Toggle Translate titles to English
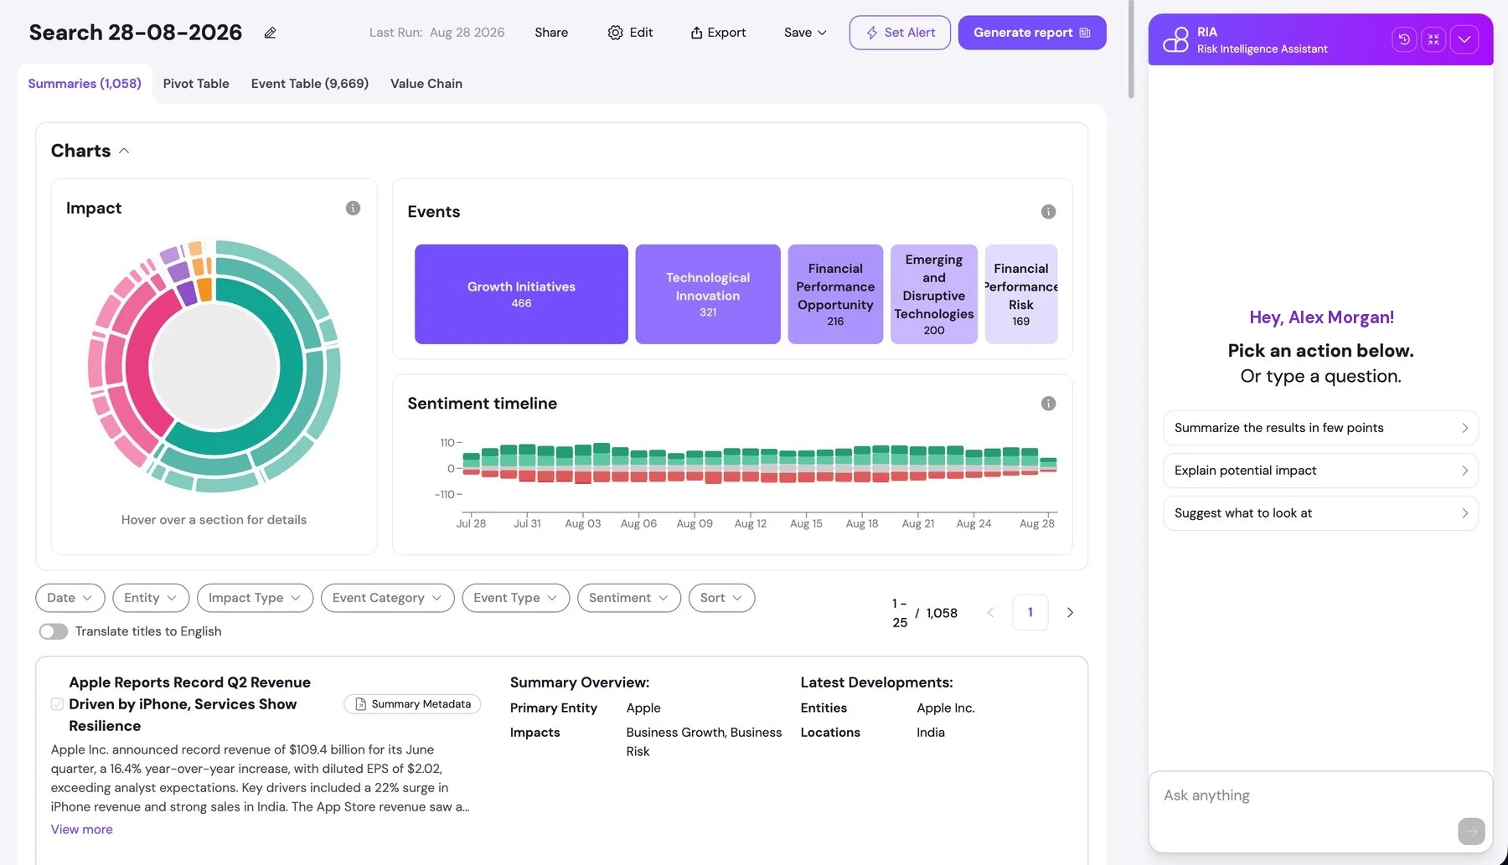The width and height of the screenshot is (1508, 865). (54, 631)
